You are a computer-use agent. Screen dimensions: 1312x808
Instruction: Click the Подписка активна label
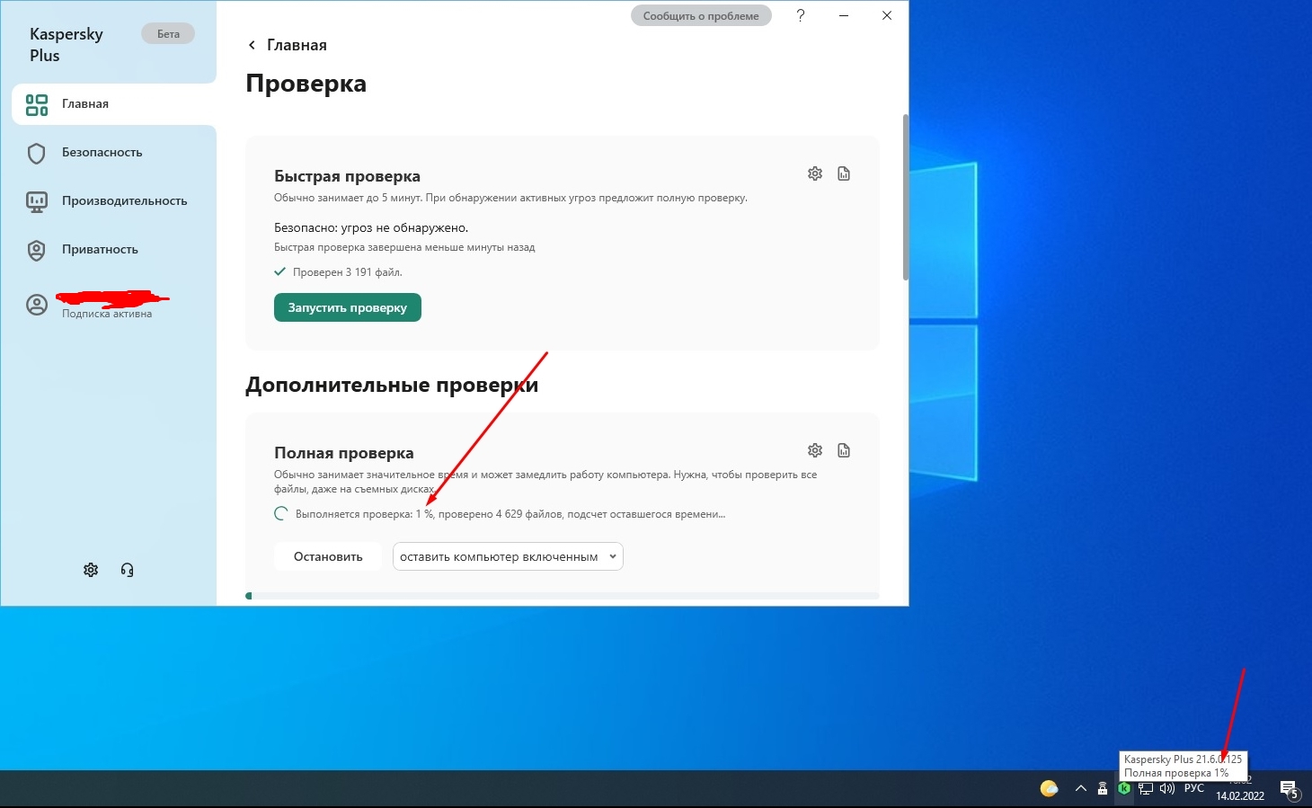(107, 315)
